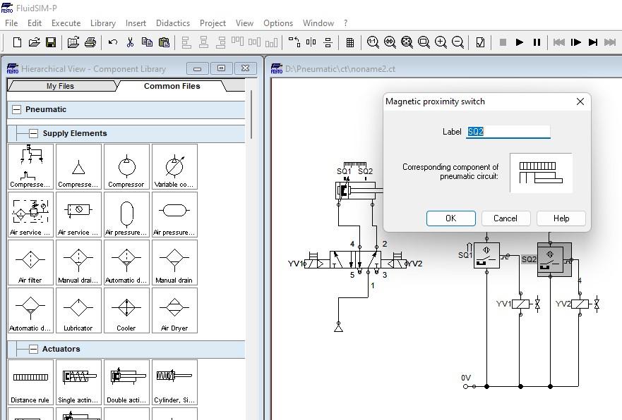
Task: Click the Zoom in magnifier icon
Action: tap(441, 42)
